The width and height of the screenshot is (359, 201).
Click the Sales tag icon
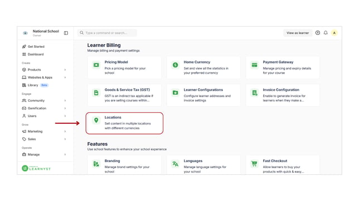coord(24,139)
